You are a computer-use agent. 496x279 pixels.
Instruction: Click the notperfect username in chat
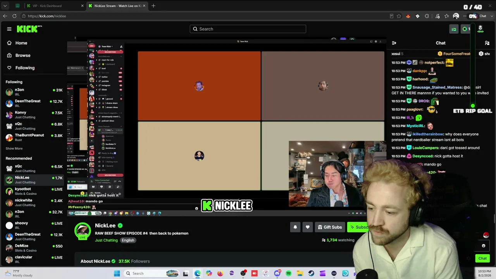[434, 62]
